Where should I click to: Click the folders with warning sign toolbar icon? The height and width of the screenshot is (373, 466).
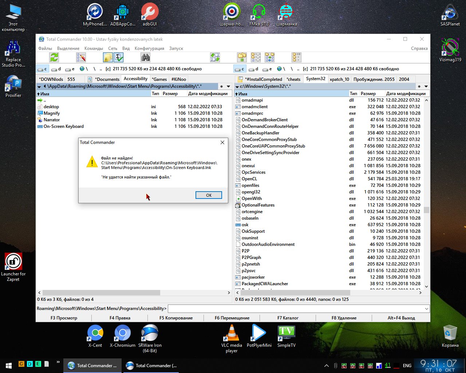coord(108,58)
